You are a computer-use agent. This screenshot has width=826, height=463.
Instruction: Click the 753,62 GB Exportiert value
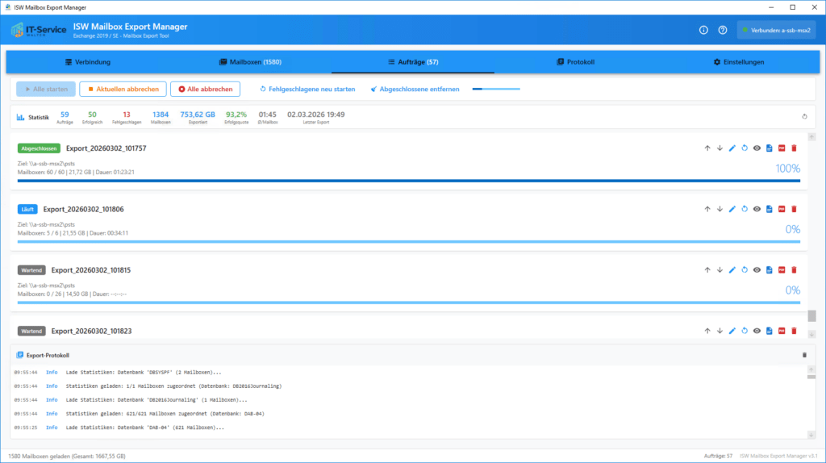pyautogui.click(x=198, y=115)
